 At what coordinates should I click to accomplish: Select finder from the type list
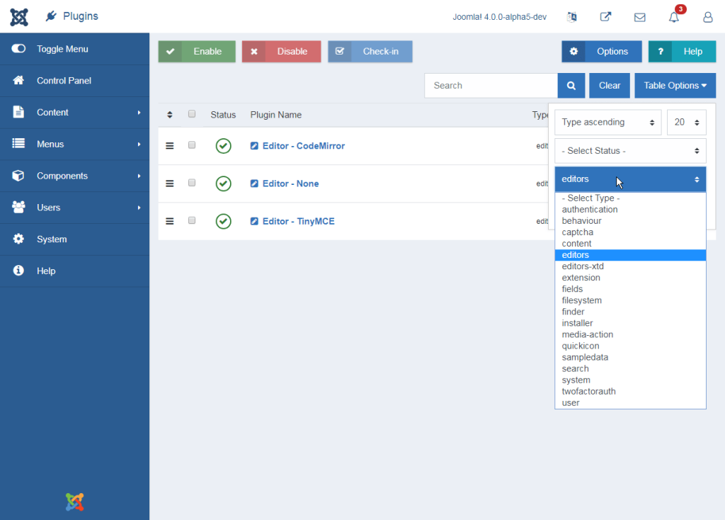tap(630, 312)
